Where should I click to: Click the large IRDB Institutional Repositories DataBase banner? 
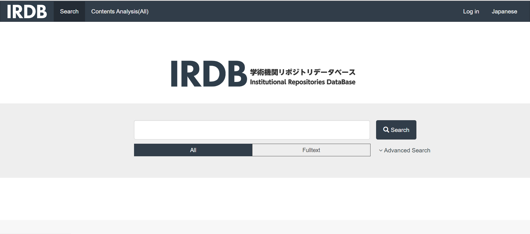coord(263,74)
